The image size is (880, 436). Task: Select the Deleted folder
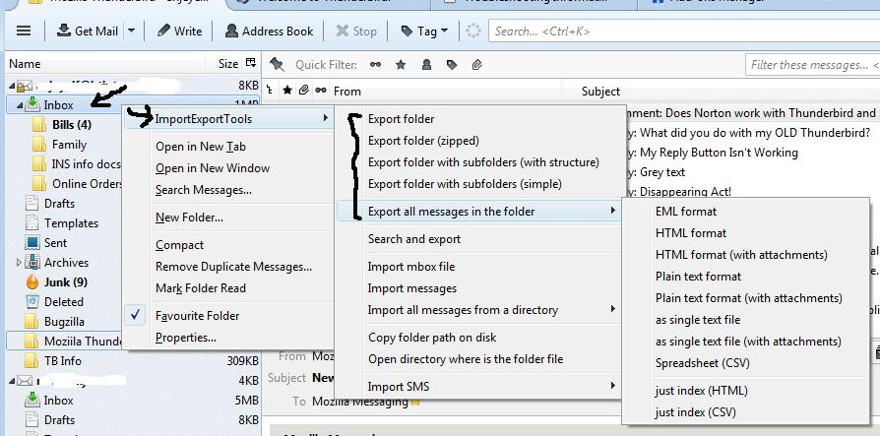(x=63, y=301)
